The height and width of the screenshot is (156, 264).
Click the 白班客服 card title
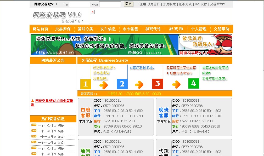[86, 113]
